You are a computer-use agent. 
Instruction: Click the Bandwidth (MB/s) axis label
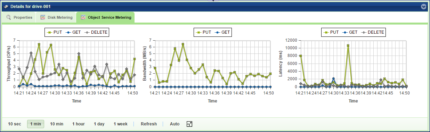(x=145, y=64)
